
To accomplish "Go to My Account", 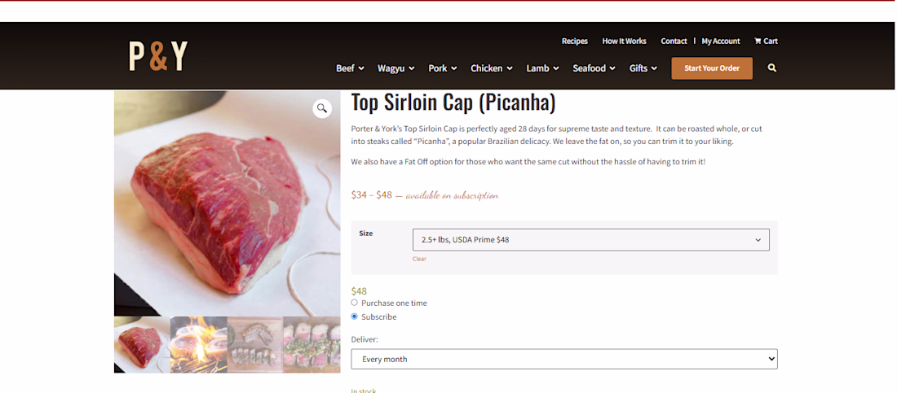I will click(721, 41).
